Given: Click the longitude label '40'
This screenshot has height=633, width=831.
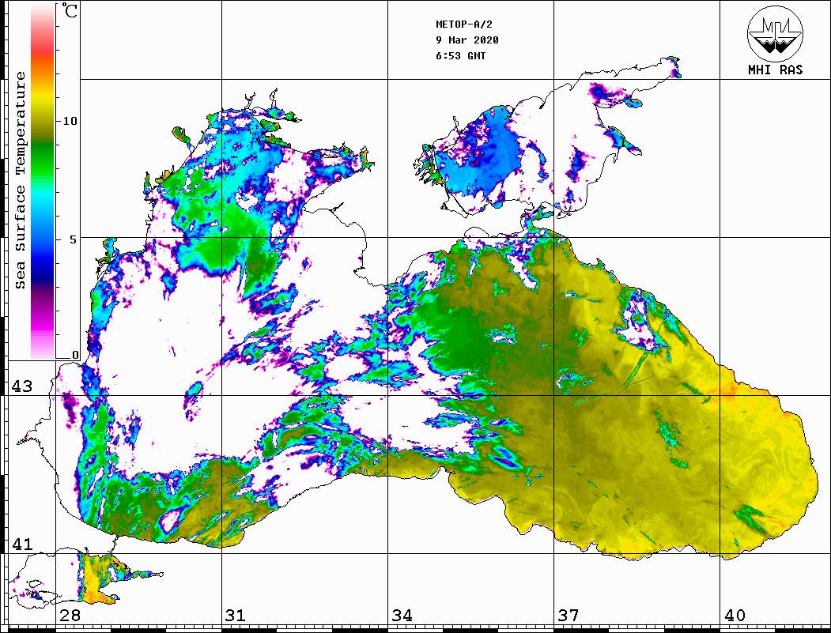Looking at the screenshot, I should point(735,615).
